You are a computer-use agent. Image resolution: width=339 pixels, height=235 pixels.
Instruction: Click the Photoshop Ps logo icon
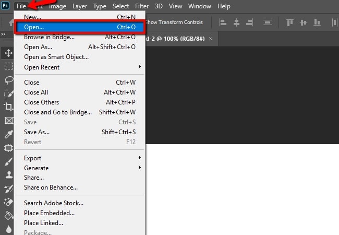[5, 5]
